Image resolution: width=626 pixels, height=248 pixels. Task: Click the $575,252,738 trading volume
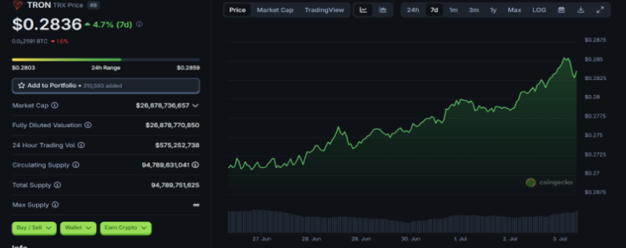point(177,145)
